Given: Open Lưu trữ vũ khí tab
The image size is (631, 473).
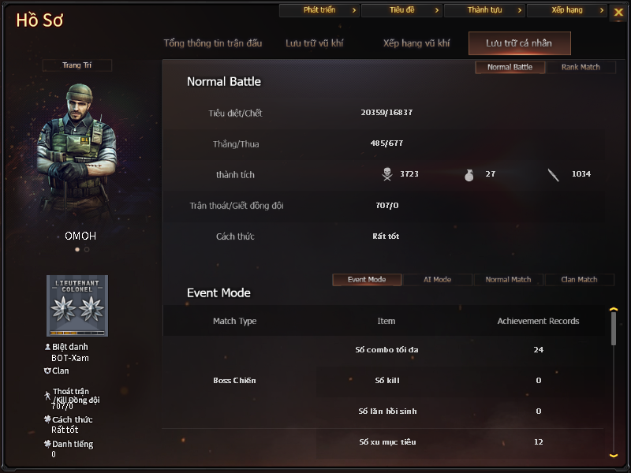Looking at the screenshot, I should 314,43.
